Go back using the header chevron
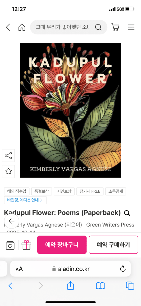 pos(8,27)
